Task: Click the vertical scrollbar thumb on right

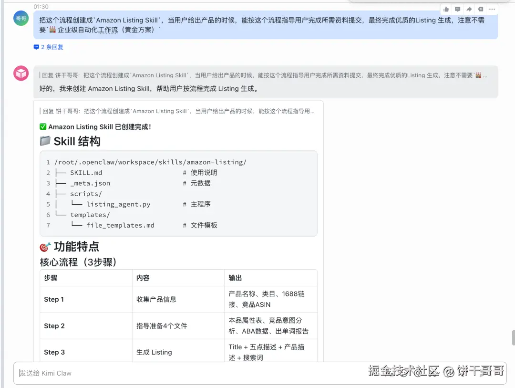Action: click(513, 337)
